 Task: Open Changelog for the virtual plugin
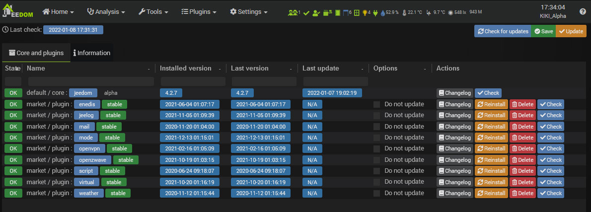pos(454,182)
